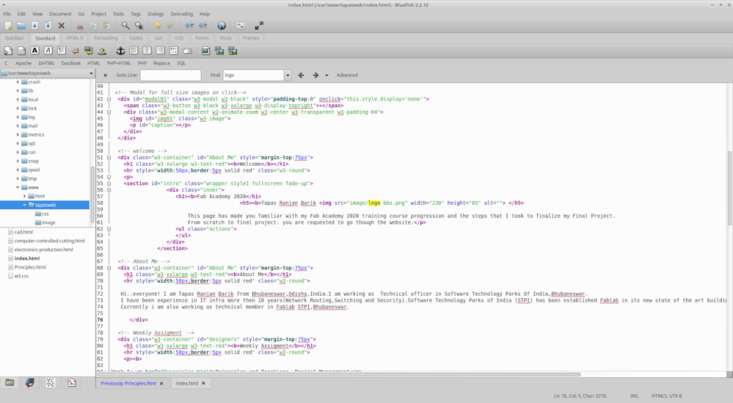Viewport: 733px width, 403px height.
Task: Collapse code fold at line 51
Action: pos(109,158)
